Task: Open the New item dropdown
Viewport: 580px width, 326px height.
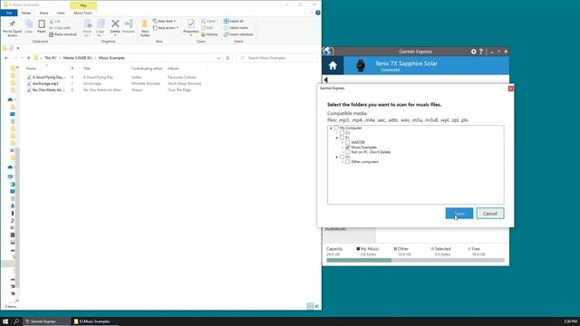Action: pos(165,21)
